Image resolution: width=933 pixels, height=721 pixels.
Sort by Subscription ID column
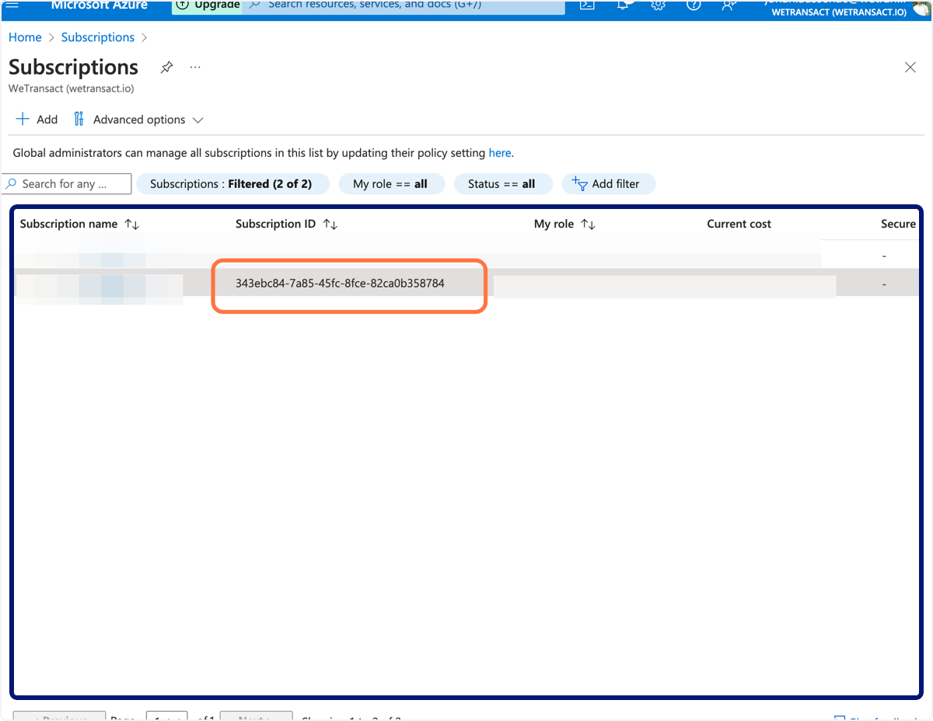[x=286, y=224]
